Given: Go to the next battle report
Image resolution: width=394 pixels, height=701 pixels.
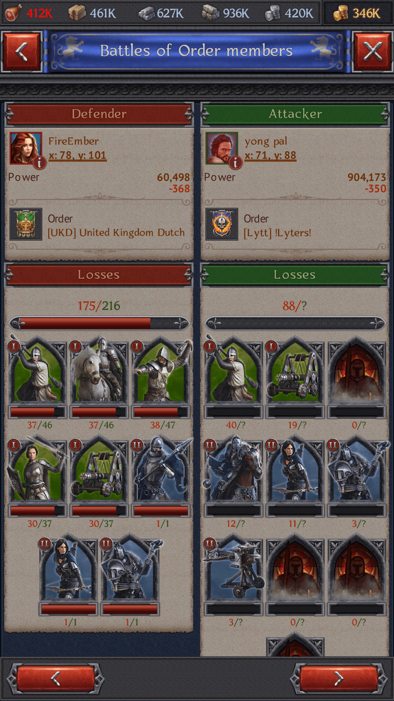Looking at the screenshot, I should coord(338,679).
